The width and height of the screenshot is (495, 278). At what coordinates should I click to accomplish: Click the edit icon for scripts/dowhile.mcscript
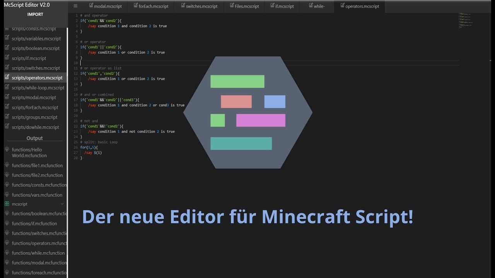[7, 127]
